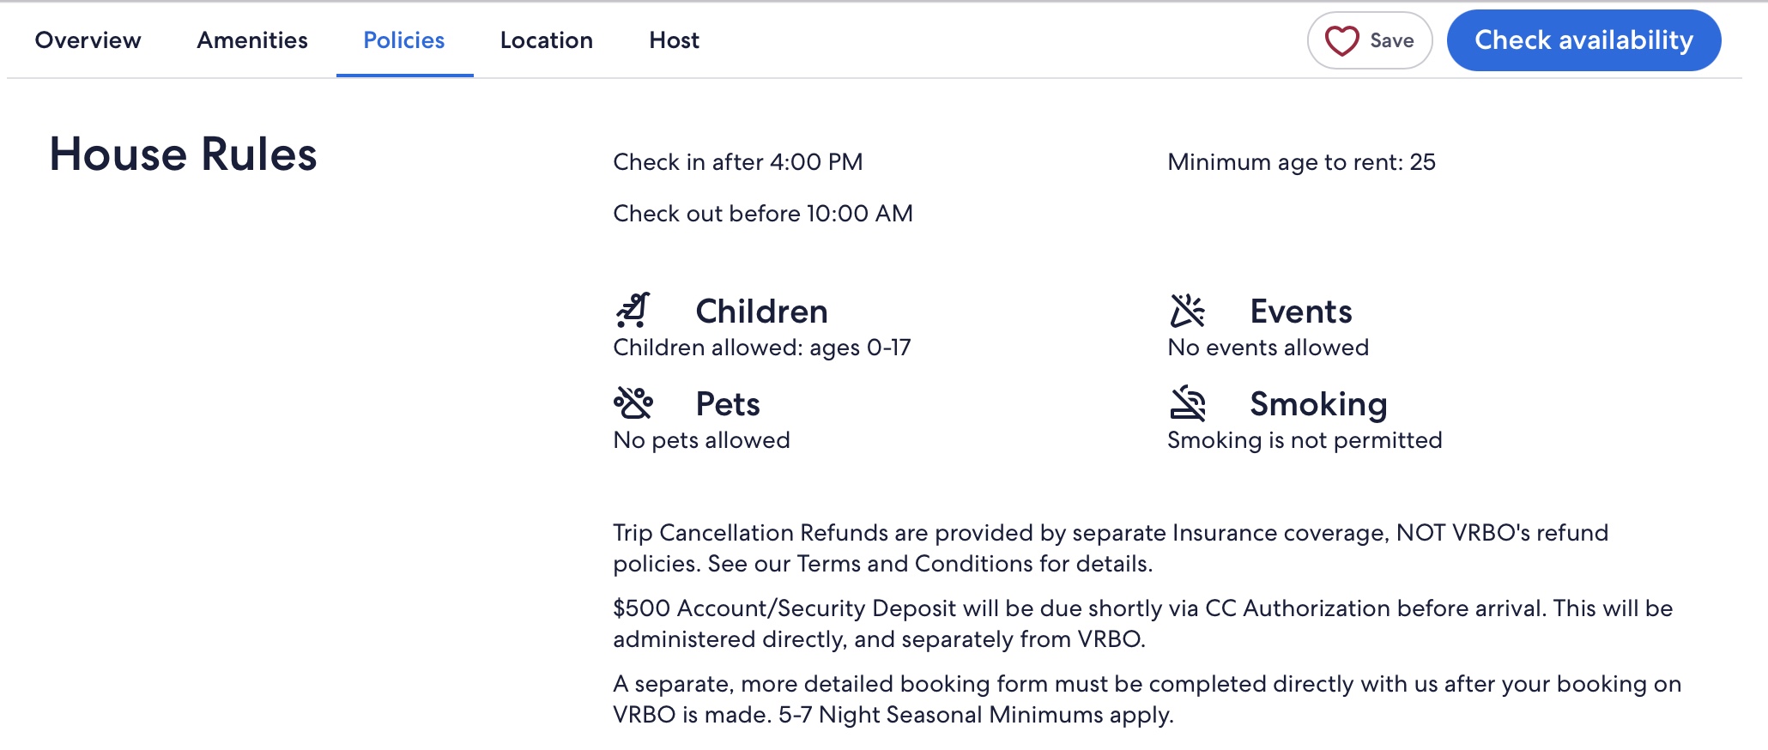The image size is (1768, 750).
Task: Click the 'Minimum age to rent: 25' text
Action: pos(1301,162)
